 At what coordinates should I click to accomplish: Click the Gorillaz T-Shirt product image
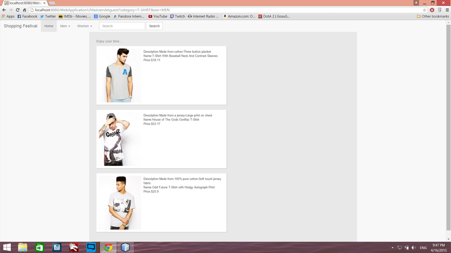pos(119,139)
